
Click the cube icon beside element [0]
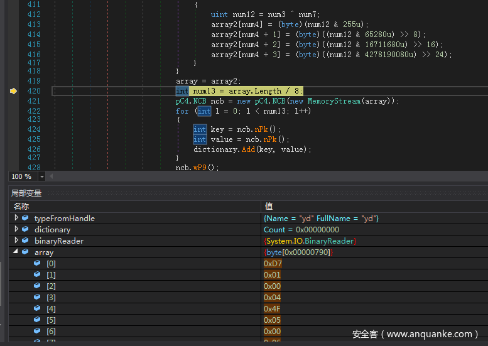pos(37,263)
